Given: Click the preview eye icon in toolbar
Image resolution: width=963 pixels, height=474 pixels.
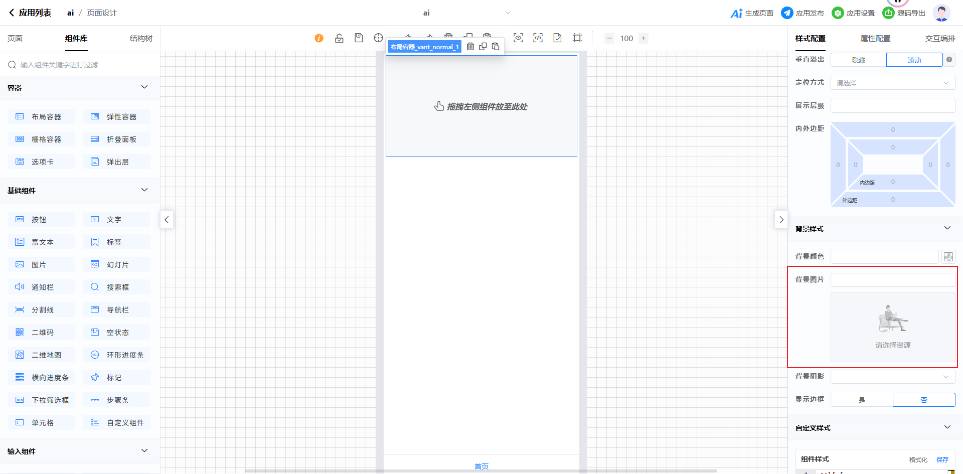Looking at the screenshot, I should [x=518, y=38].
